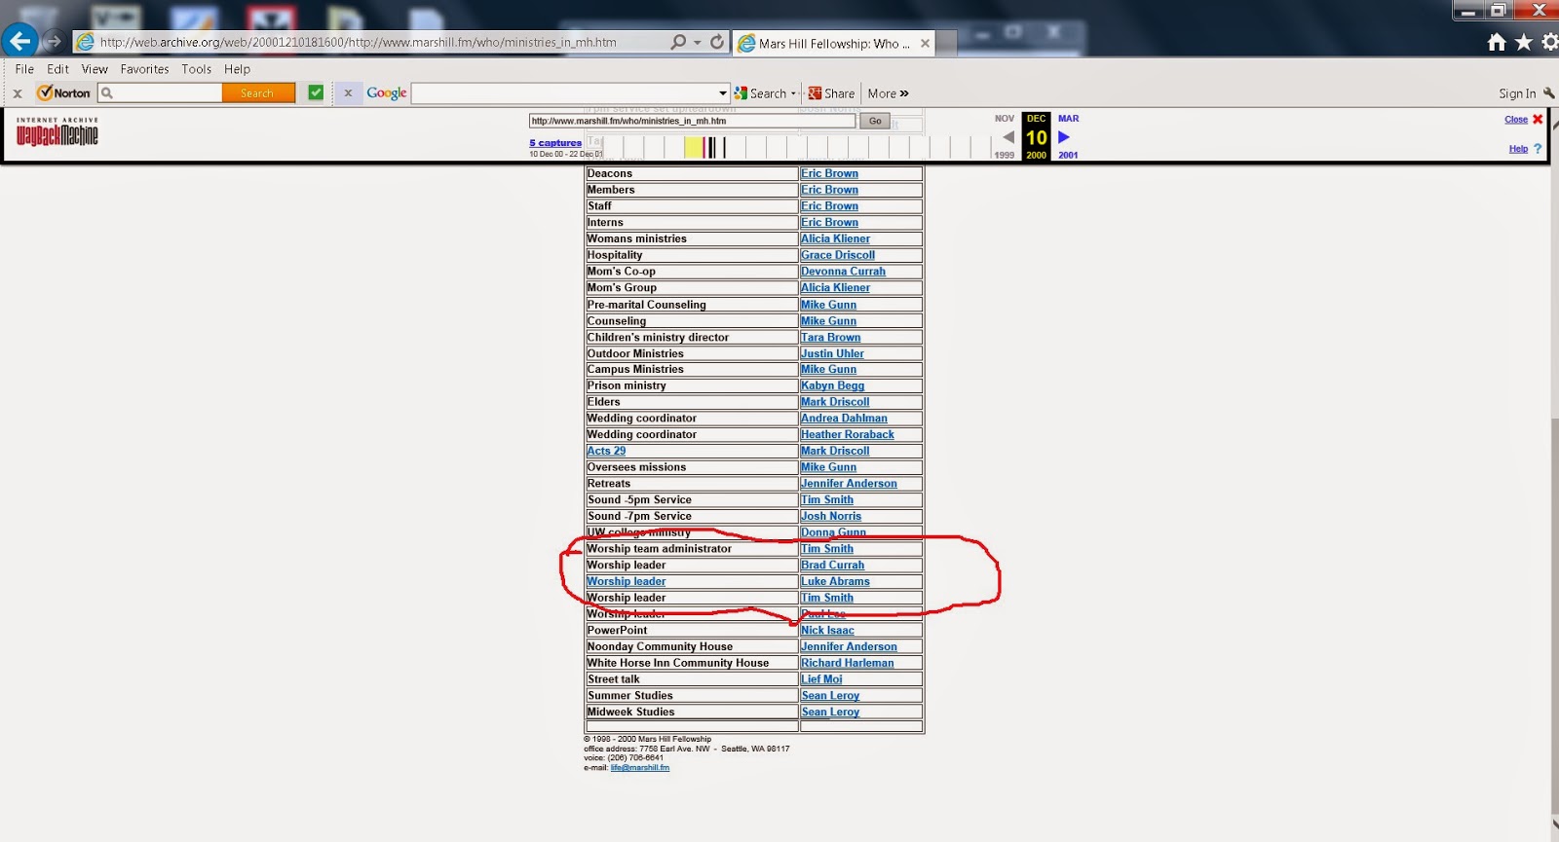The width and height of the screenshot is (1559, 842).
Task: Click the life@marshill.fm email link
Action: coord(639,767)
